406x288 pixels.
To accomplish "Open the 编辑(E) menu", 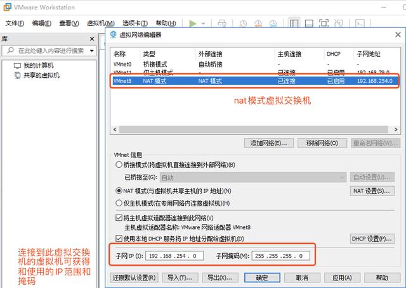I will point(42,23).
